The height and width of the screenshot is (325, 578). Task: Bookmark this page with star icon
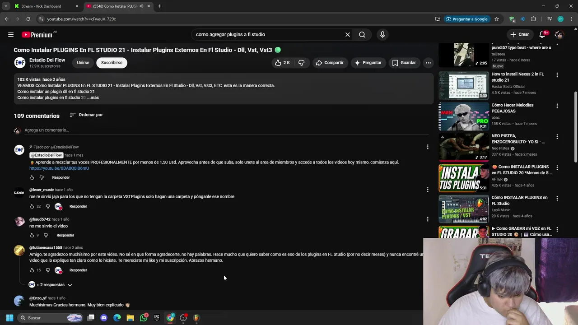(x=497, y=19)
